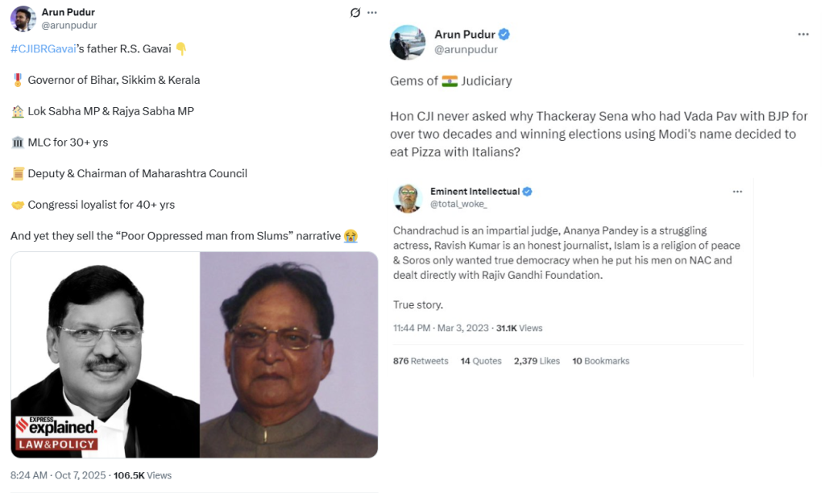This screenshot has height=493, width=825.
Task: Click the @arunpudur handle in left tweet
Action: 69,26
